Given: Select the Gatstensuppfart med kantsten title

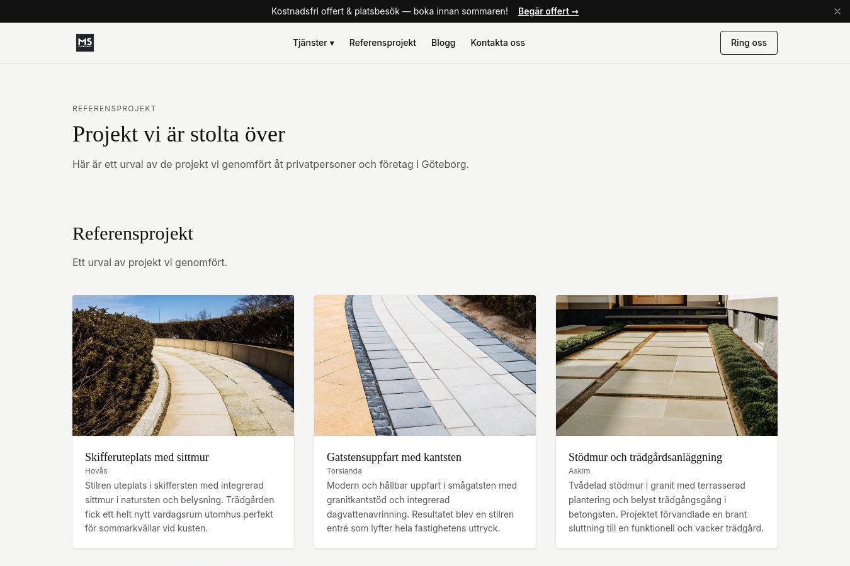Looking at the screenshot, I should 394,457.
